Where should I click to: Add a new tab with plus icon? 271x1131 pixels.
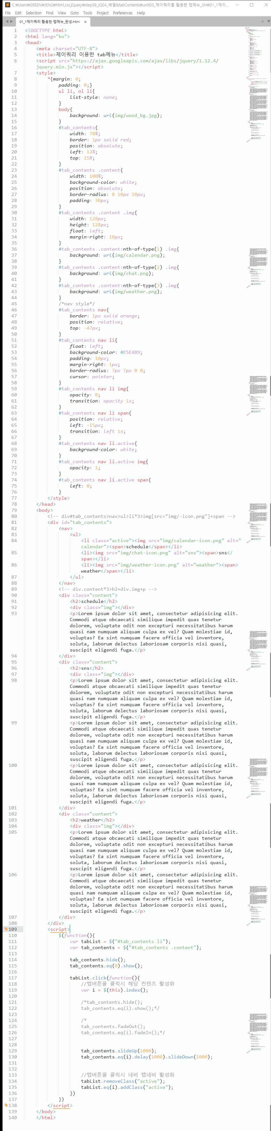263,21
